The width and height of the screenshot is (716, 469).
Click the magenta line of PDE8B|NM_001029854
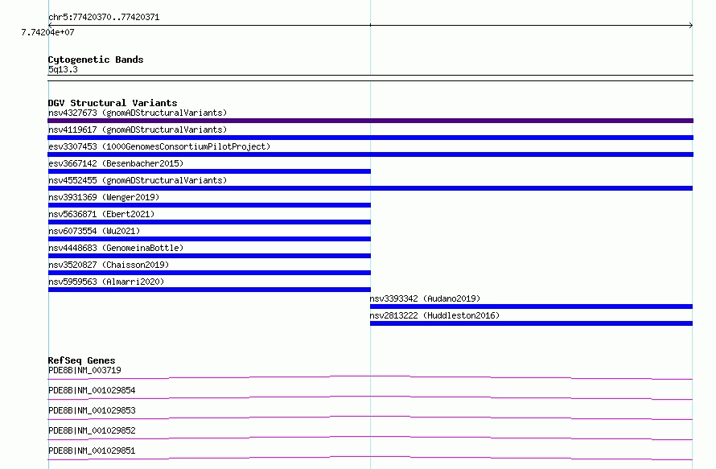tap(370, 397)
